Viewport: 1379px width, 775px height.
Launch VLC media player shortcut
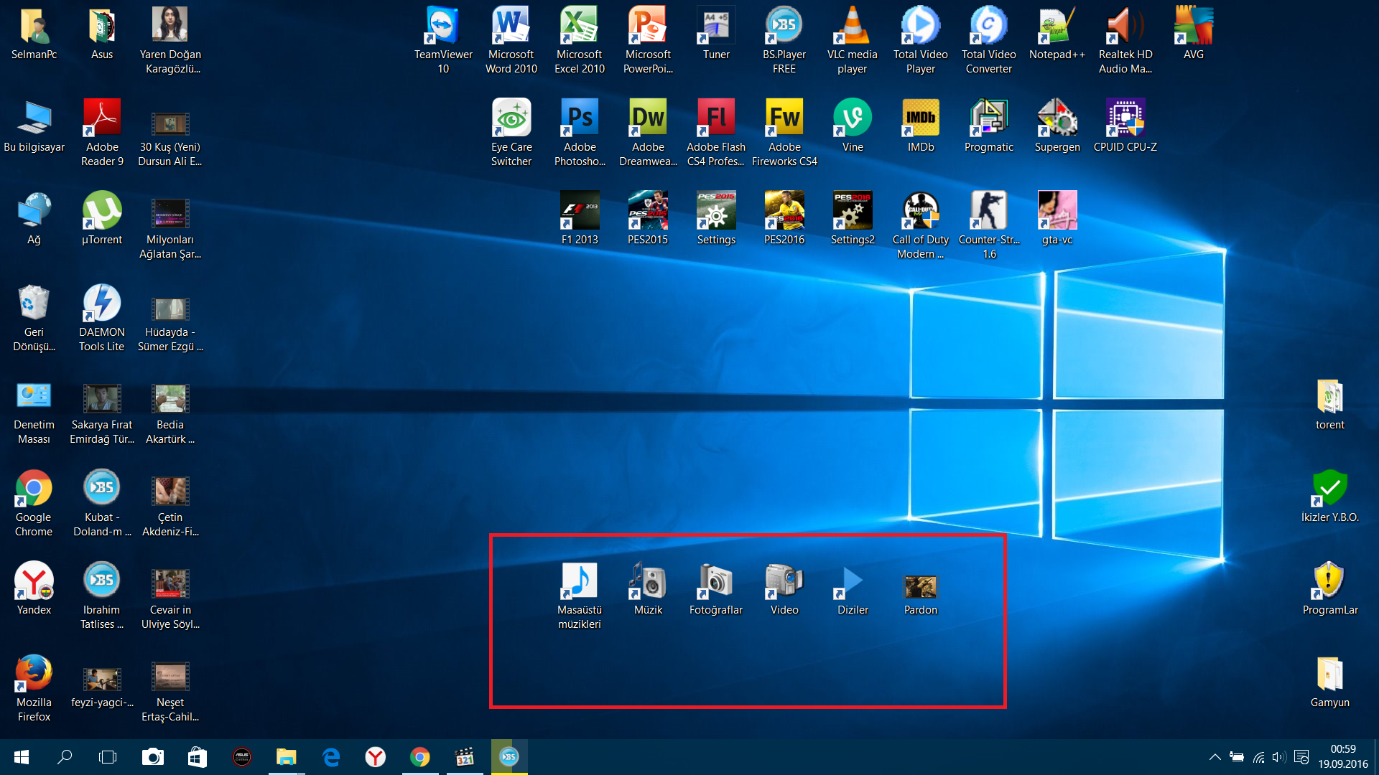pos(853,40)
